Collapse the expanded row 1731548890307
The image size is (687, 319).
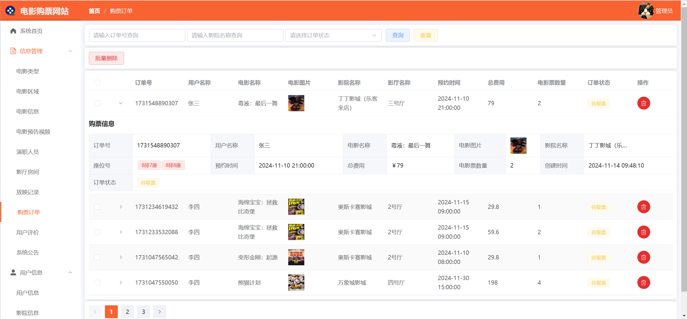point(121,103)
